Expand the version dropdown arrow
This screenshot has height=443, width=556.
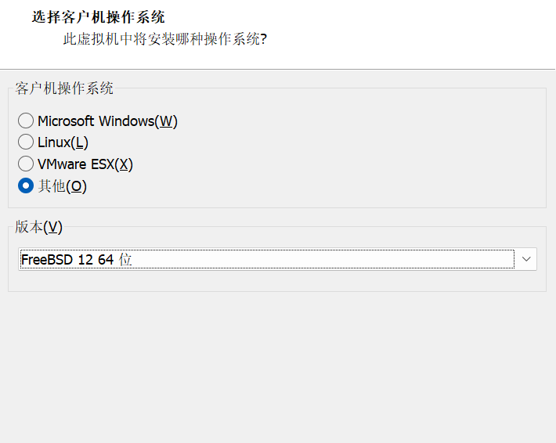click(x=526, y=259)
